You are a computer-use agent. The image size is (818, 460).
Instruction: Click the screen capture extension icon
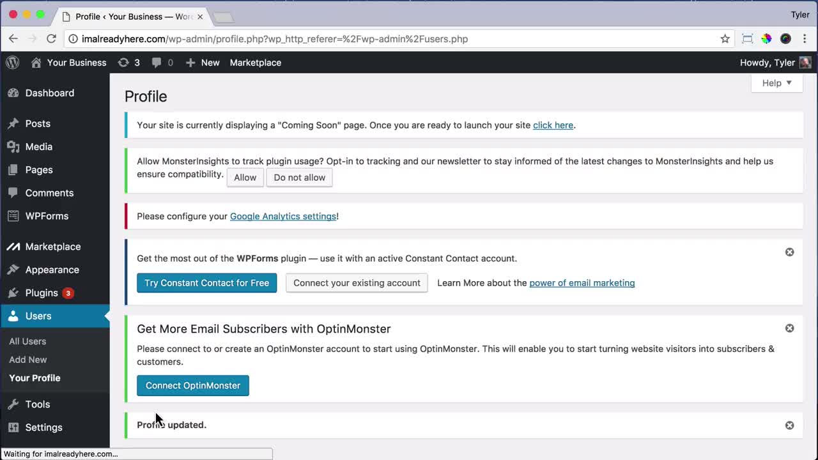tap(747, 39)
